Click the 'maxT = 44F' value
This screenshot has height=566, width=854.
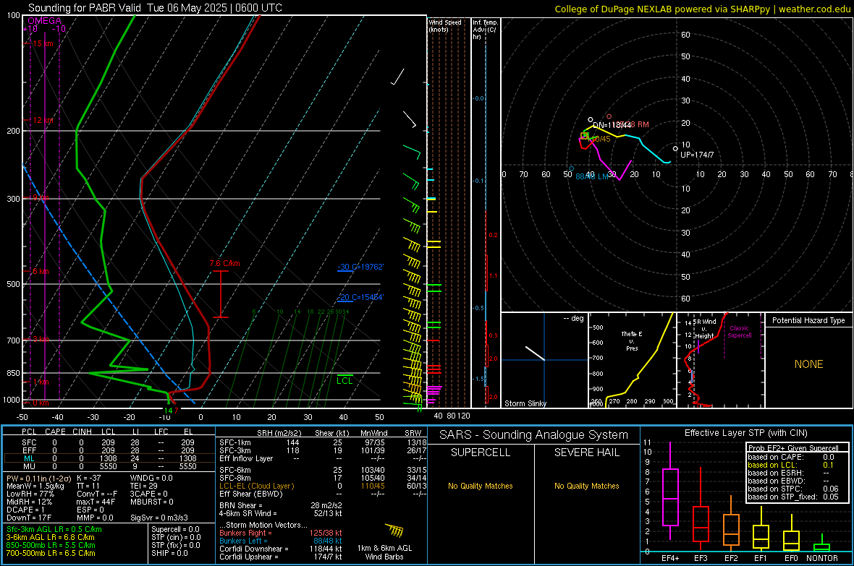click(x=96, y=502)
